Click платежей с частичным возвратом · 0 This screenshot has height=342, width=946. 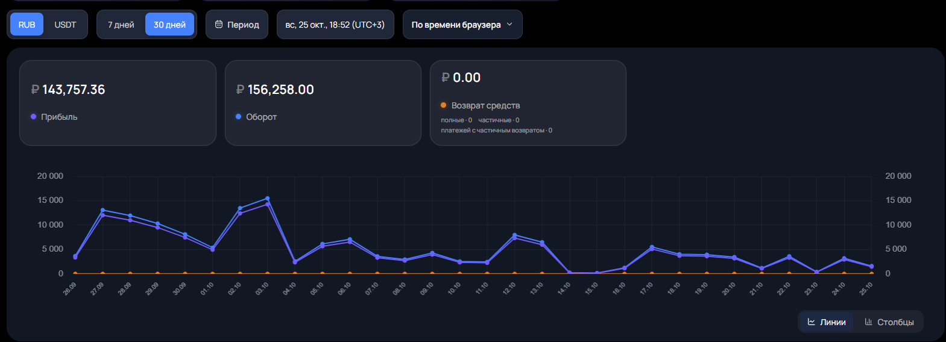[496, 131]
